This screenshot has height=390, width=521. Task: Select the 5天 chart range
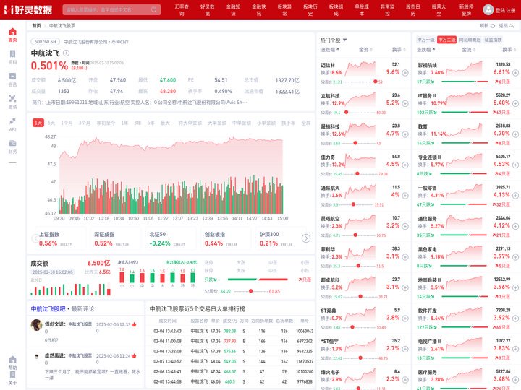coord(51,123)
